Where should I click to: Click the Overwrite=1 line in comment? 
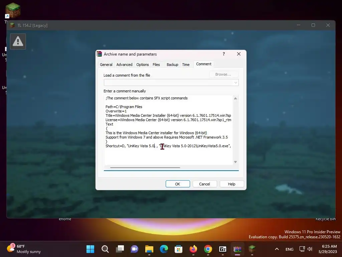pyautogui.click(x=116, y=111)
